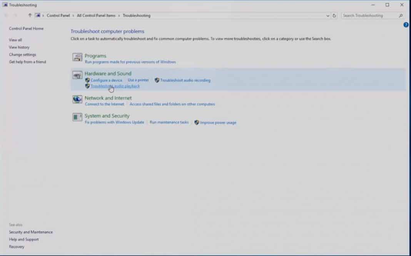411x256 pixels.
Task: Open Security and Maintenance under See also
Action: pos(31,232)
